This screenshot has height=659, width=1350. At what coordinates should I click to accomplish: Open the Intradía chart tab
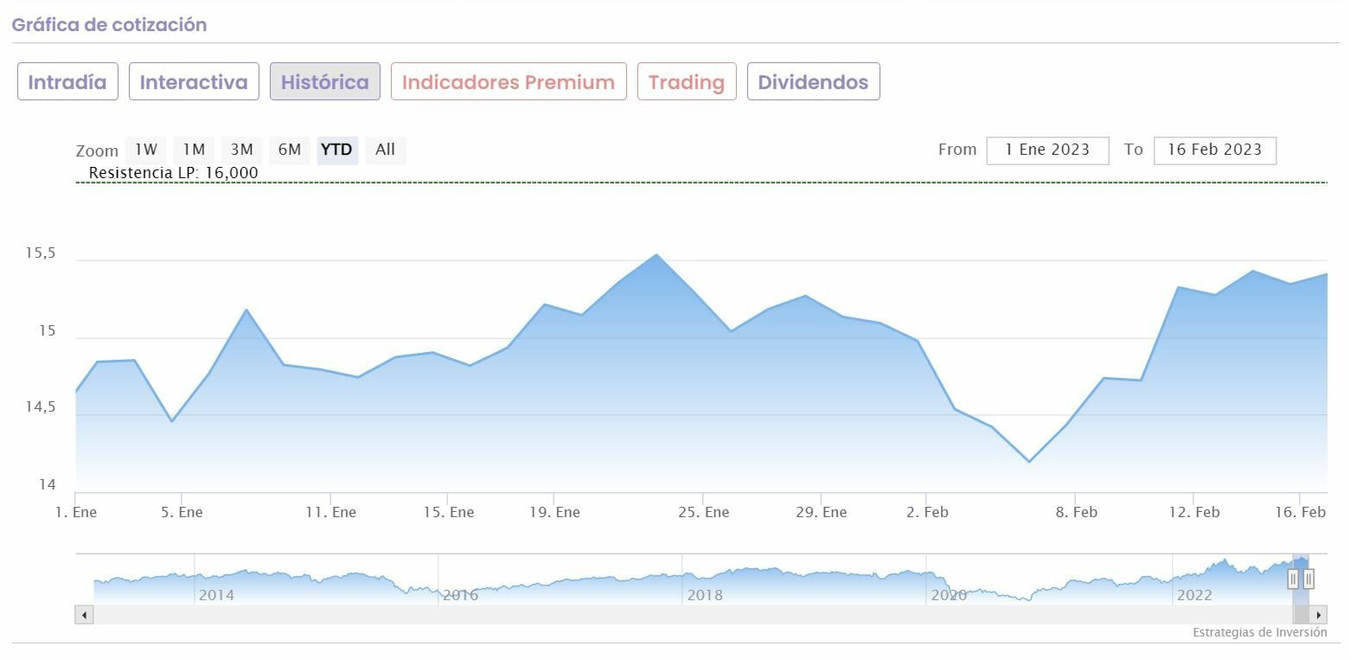[67, 82]
